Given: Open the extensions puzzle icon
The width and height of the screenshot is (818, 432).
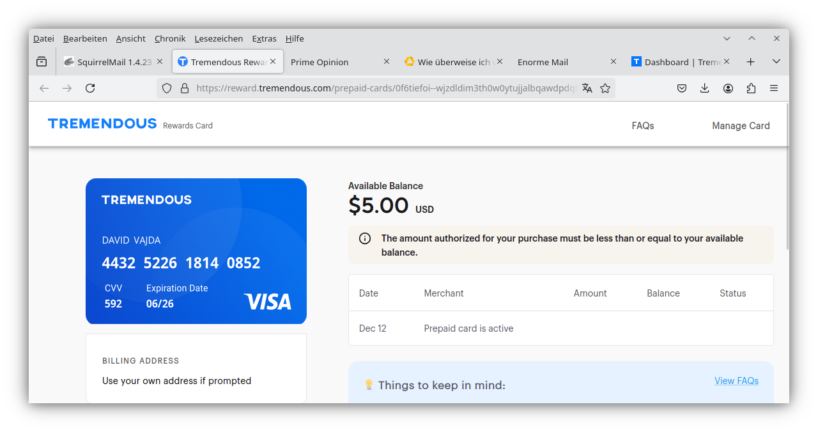Looking at the screenshot, I should click(751, 88).
